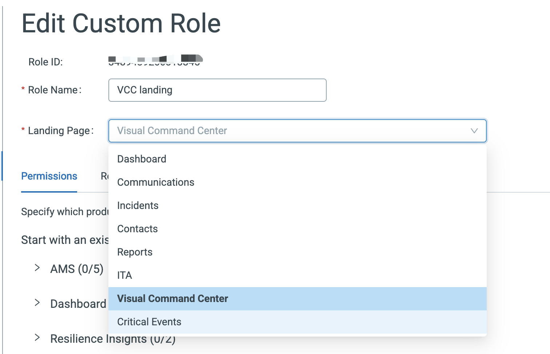Expand the Dashboard permissions chevron
Viewport: 550px width, 354px height.
[x=37, y=303]
